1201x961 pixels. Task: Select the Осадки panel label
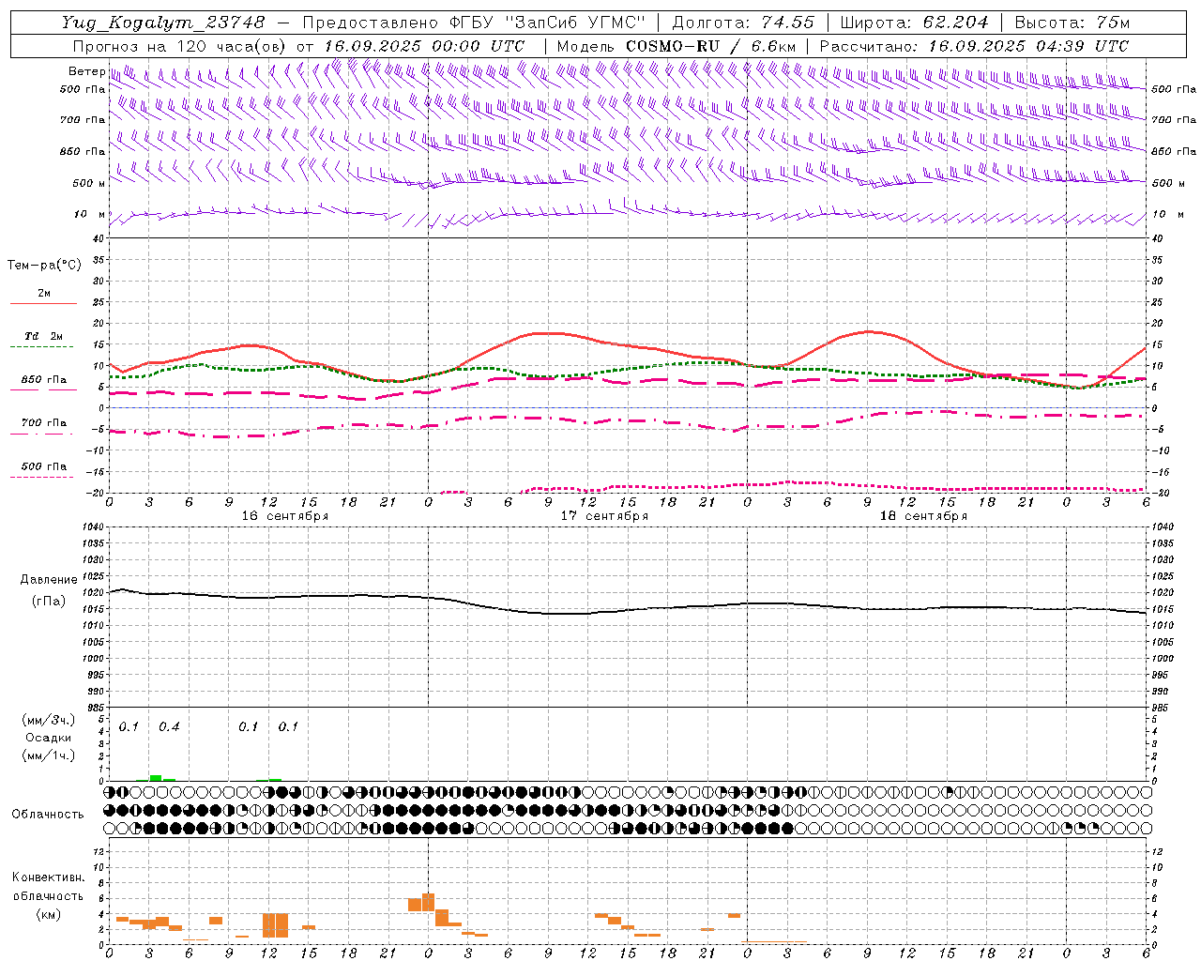48,738
